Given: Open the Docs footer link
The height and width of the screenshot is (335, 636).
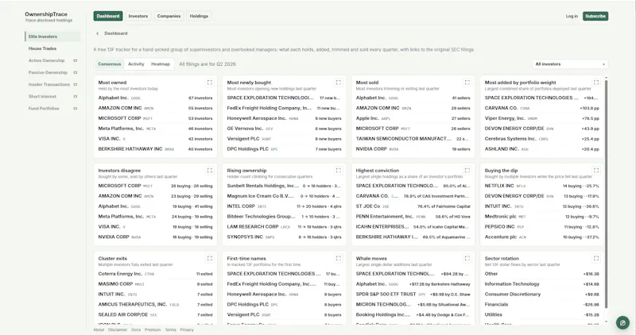Looking at the screenshot, I should pos(136,329).
